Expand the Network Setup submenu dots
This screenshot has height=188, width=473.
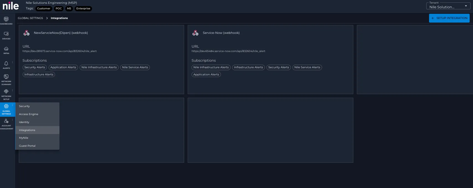(x=12, y=90)
